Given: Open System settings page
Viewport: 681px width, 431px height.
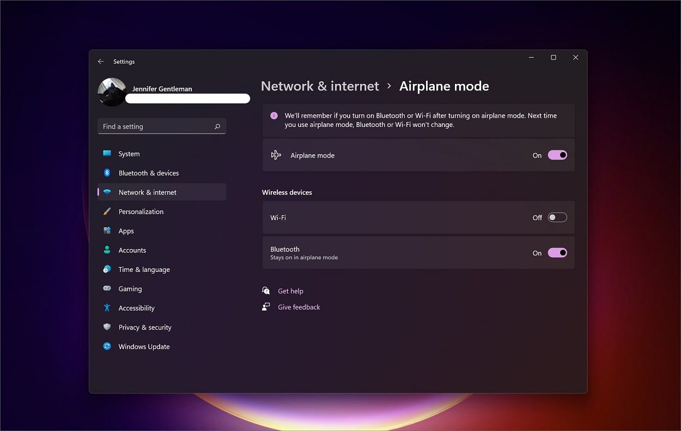Looking at the screenshot, I should (162, 154).
